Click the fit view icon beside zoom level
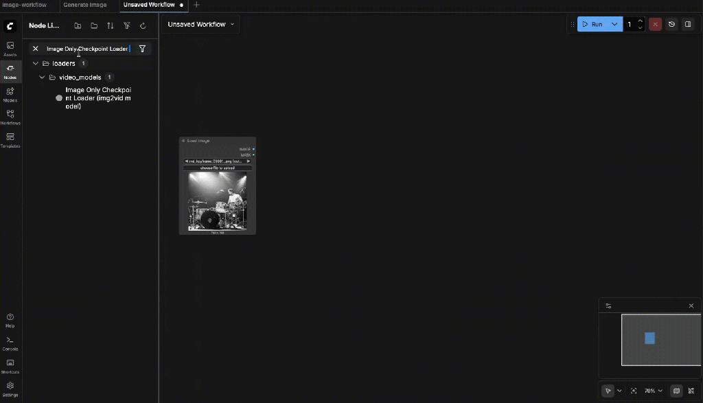703x403 pixels. pos(634,391)
